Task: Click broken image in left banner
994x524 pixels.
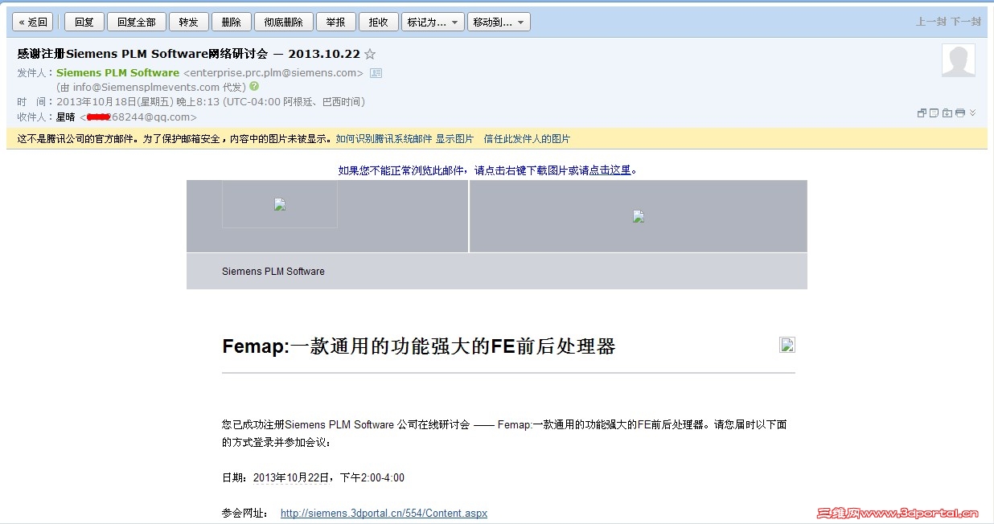Action: tap(280, 204)
